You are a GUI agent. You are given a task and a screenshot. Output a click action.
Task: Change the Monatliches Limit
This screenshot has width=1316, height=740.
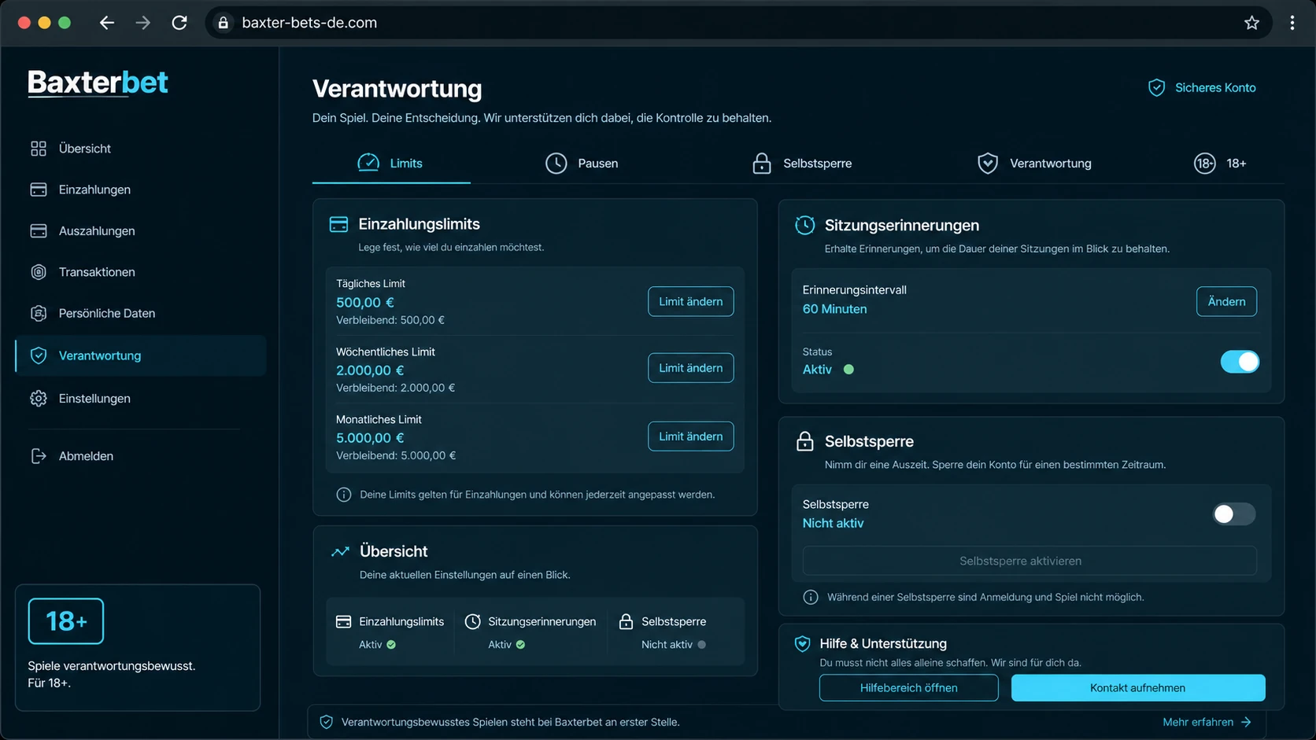[690, 436]
